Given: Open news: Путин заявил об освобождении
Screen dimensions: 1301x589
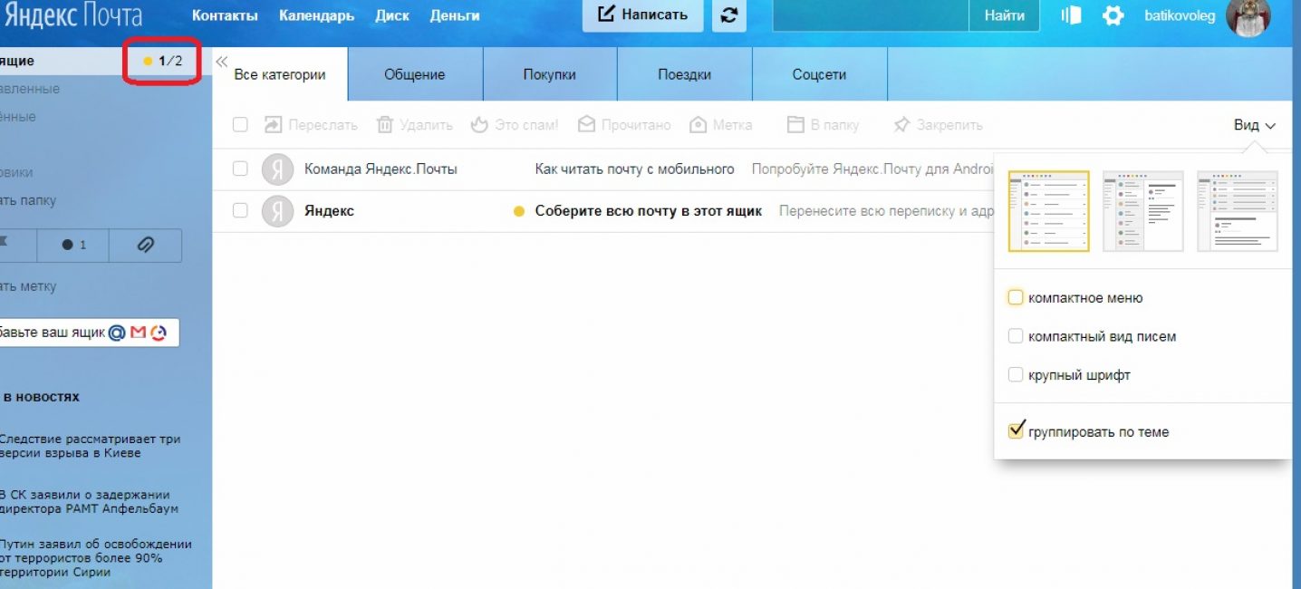Looking at the screenshot, I should [95, 558].
